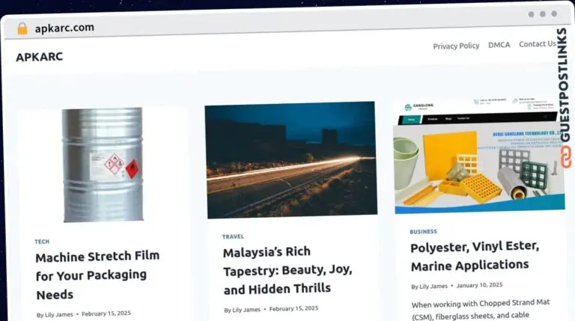Click the GuestPostLinks chain-link icon
The width and height of the screenshot is (575, 321).
pyautogui.click(x=564, y=153)
